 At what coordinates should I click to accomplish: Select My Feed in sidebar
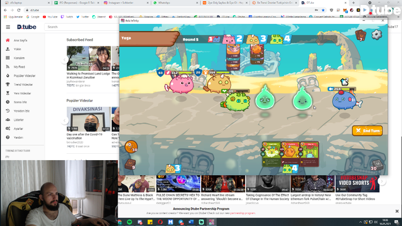click(19, 67)
